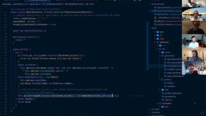Expand the cli folder chevron
This screenshot has height=116, width=206.
coord(155,35)
